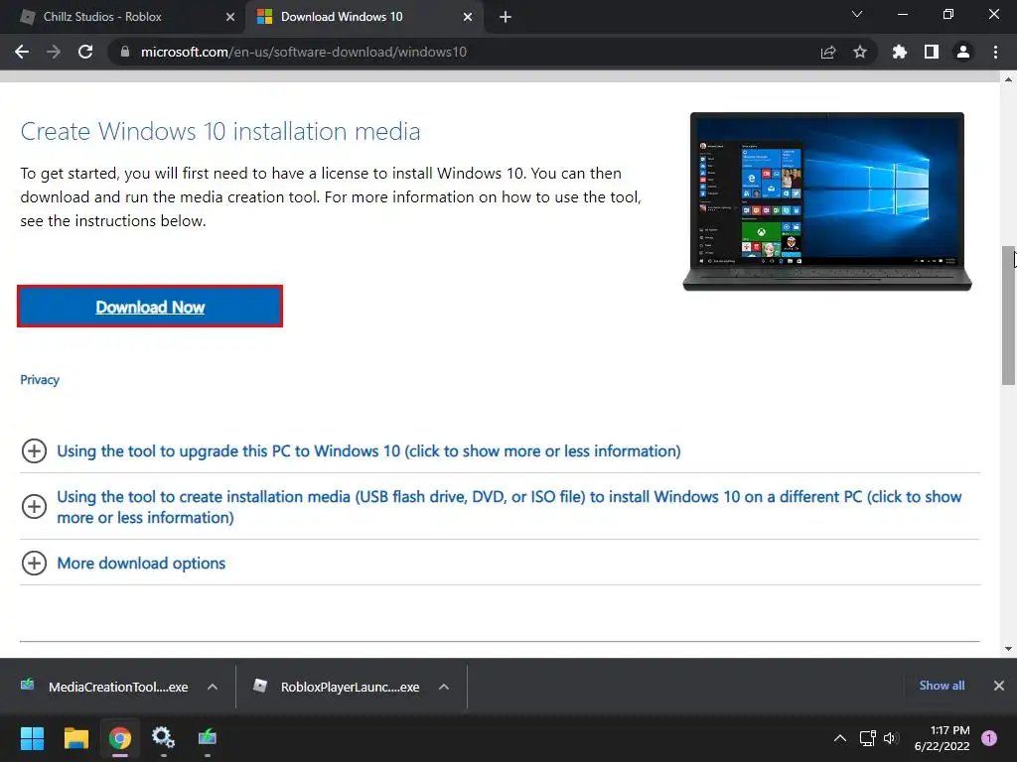Click the scrollbar down arrow
The width and height of the screenshot is (1017, 762).
[x=1008, y=649]
